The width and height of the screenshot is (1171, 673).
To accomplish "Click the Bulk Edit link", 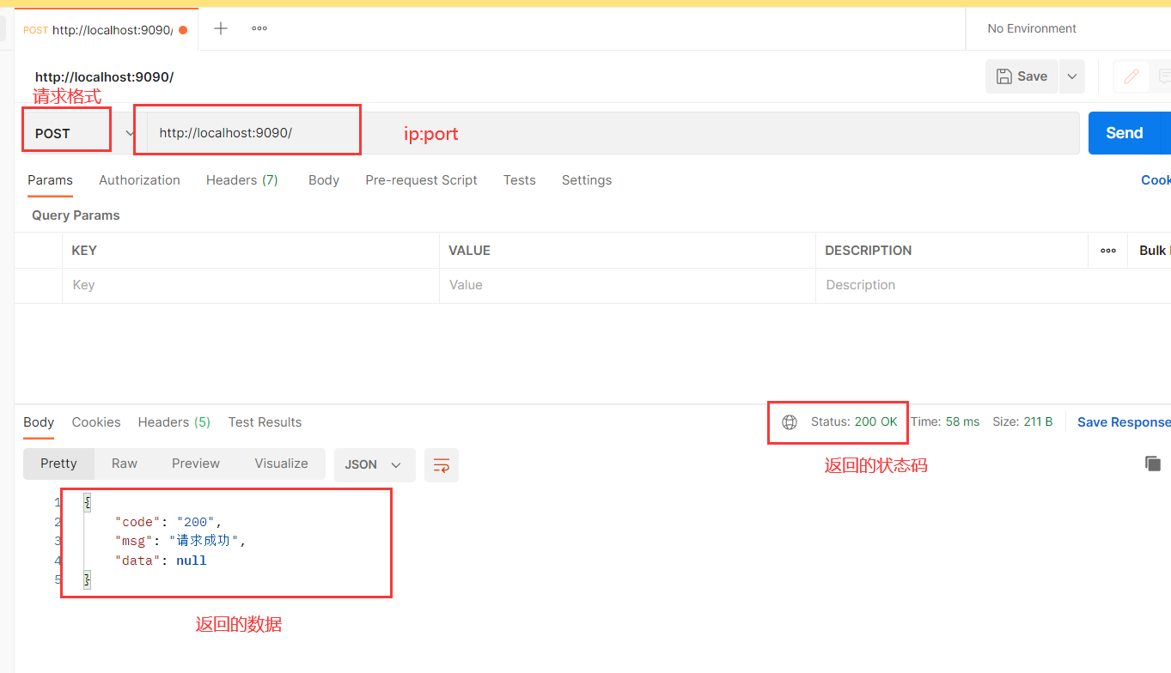I will point(1155,251).
